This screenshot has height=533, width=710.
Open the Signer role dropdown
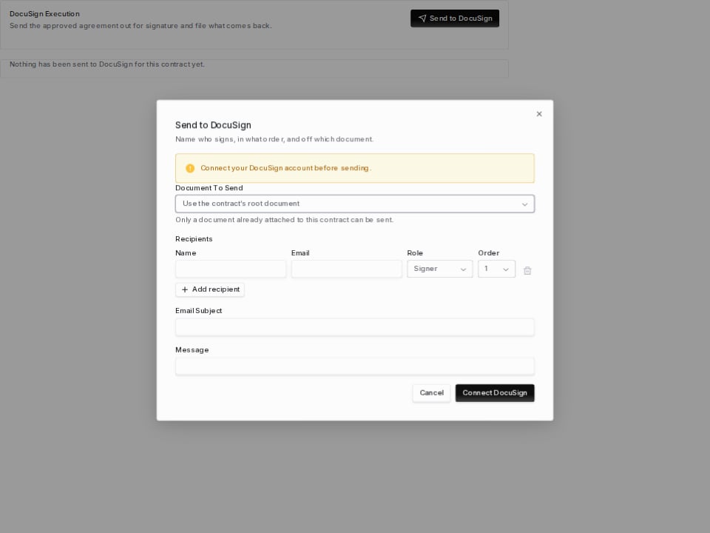tap(439, 269)
